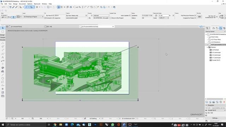This screenshot has width=226, height=127.
Task: Click the Pen Set button in info box
Action: pos(200,17)
